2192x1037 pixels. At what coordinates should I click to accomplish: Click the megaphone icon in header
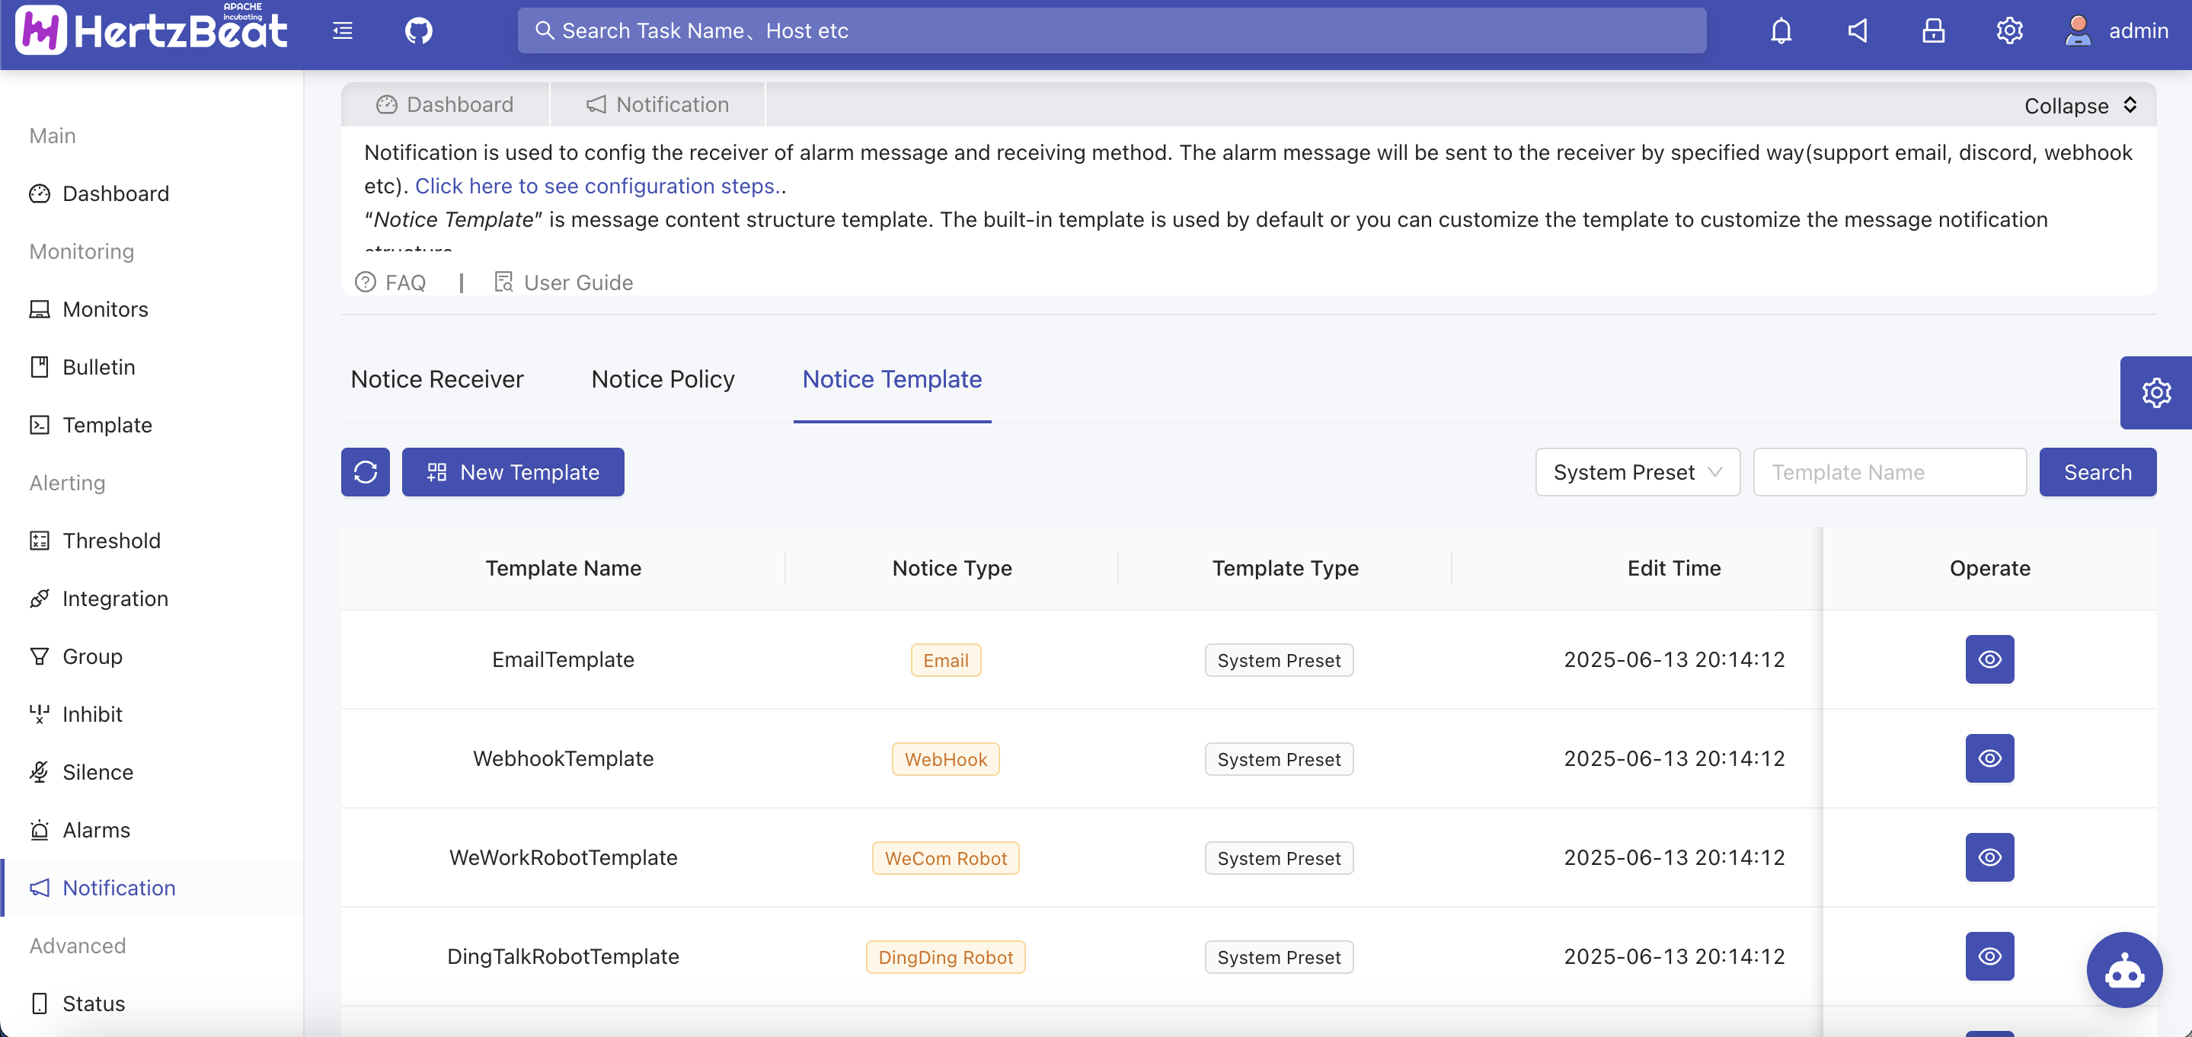[x=1857, y=30]
